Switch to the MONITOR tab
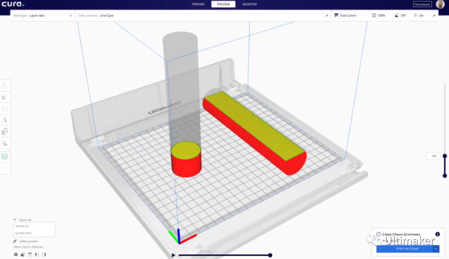This screenshot has height=259, width=449. coord(250,4)
